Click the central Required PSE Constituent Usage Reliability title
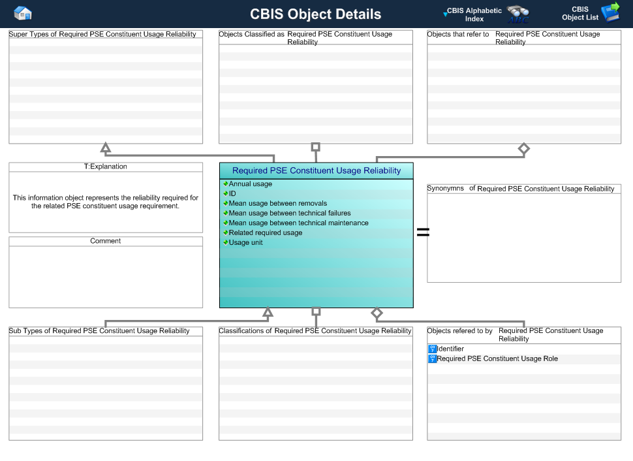The image size is (633, 461). (316, 170)
